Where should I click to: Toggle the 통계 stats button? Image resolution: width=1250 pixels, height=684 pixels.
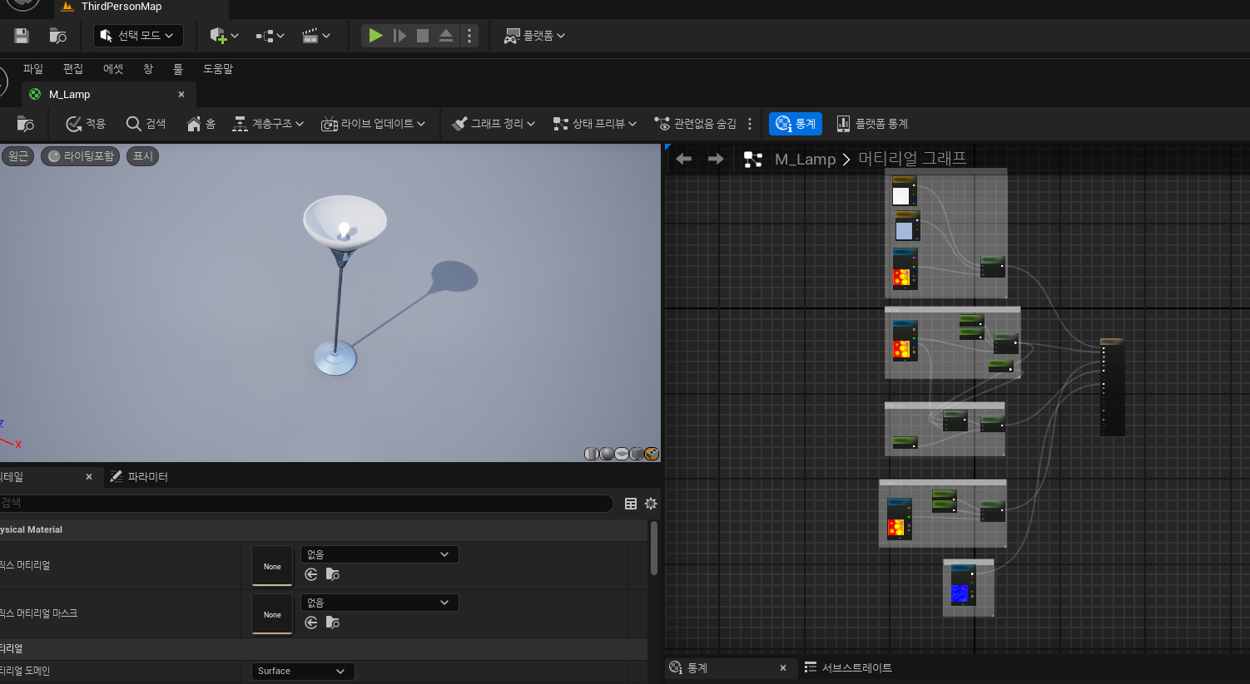pos(796,124)
